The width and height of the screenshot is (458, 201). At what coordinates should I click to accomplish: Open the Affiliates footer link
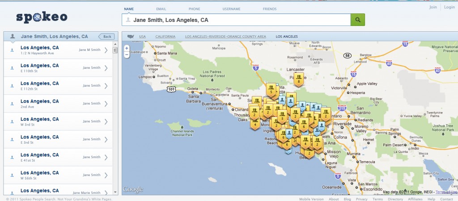[x=415, y=199]
